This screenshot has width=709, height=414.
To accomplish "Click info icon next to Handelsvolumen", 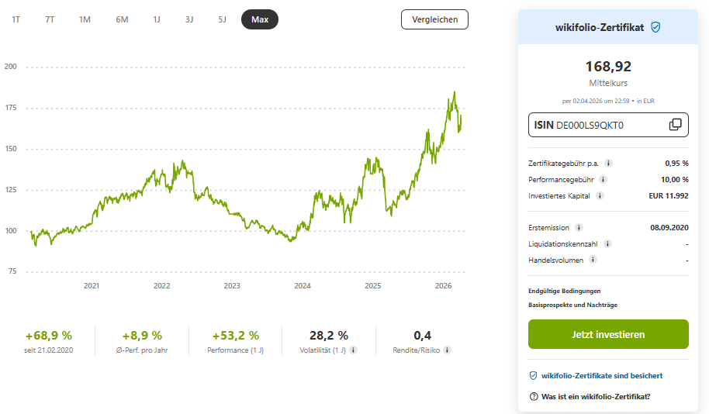I will [x=592, y=260].
